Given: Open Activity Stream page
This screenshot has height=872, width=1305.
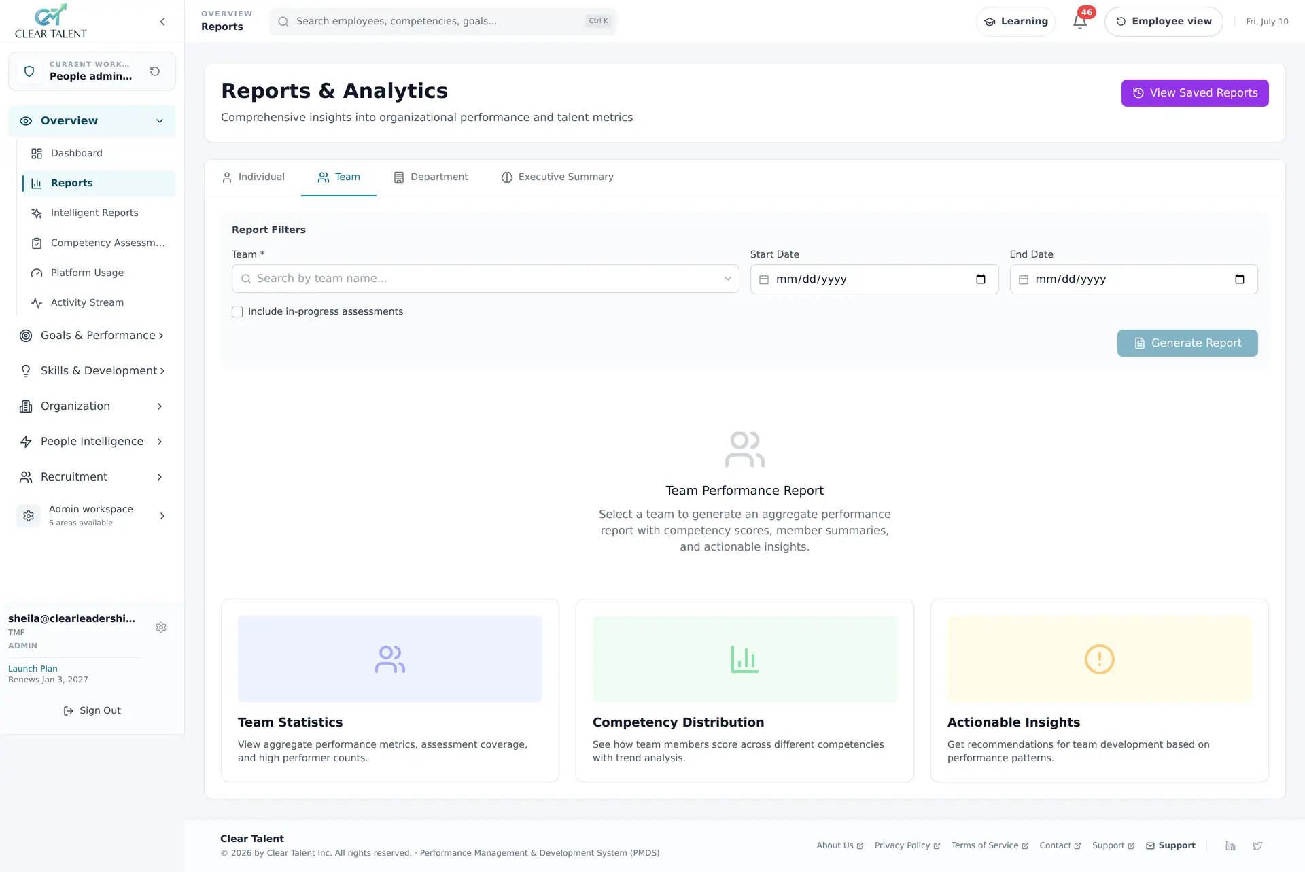Looking at the screenshot, I should [99, 303].
